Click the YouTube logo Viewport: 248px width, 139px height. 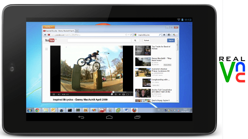[50, 40]
